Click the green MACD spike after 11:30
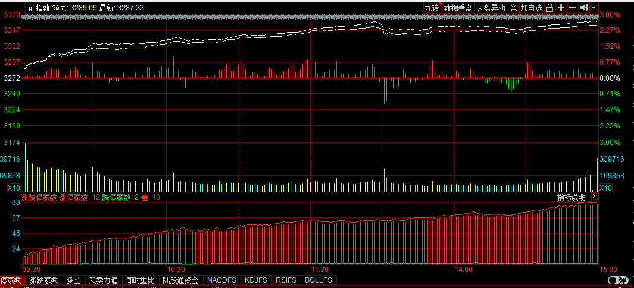 pos(385,91)
